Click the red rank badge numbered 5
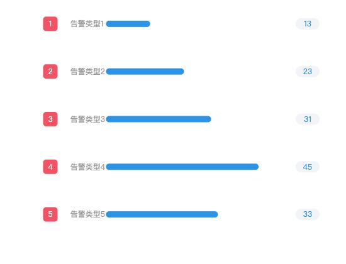 point(50,214)
